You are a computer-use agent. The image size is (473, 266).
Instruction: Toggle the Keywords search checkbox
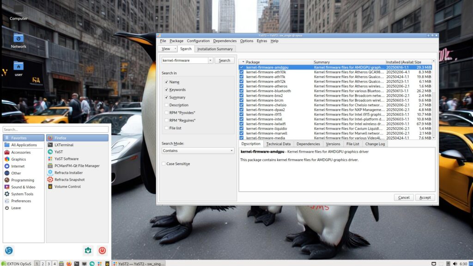pos(166,89)
